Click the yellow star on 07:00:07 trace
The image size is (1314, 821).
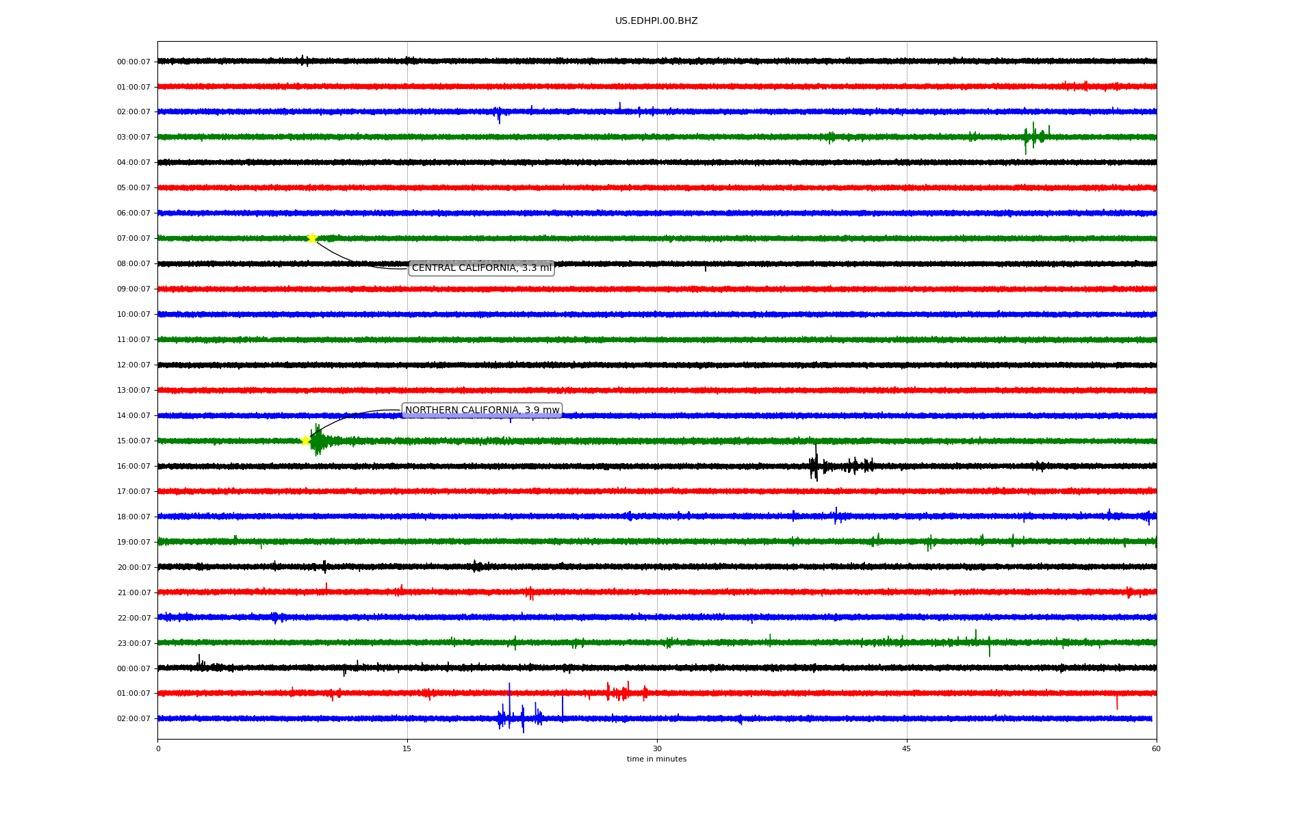click(x=312, y=238)
